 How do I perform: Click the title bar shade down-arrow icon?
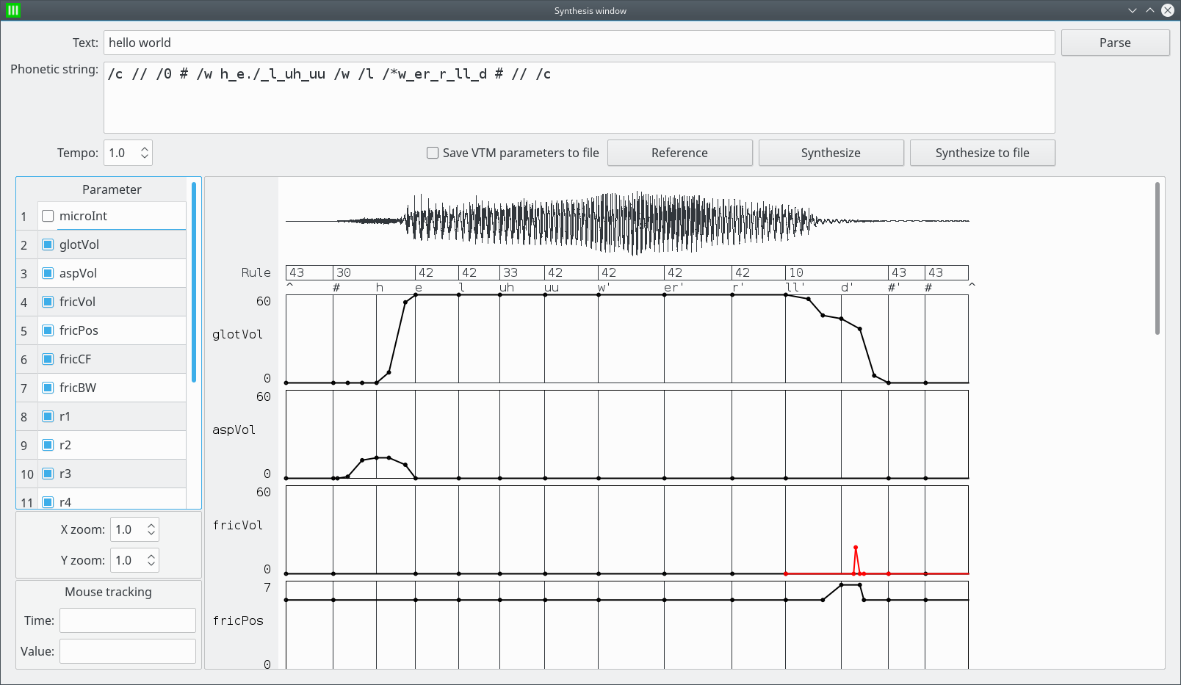(1132, 10)
